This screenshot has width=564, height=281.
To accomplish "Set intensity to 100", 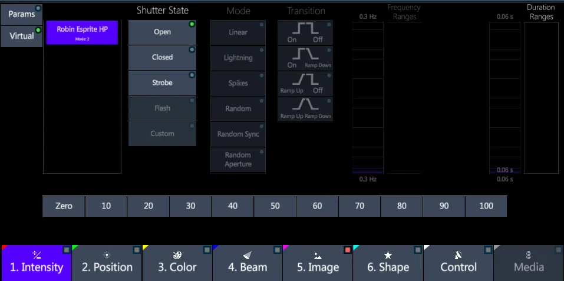I will (x=486, y=206).
